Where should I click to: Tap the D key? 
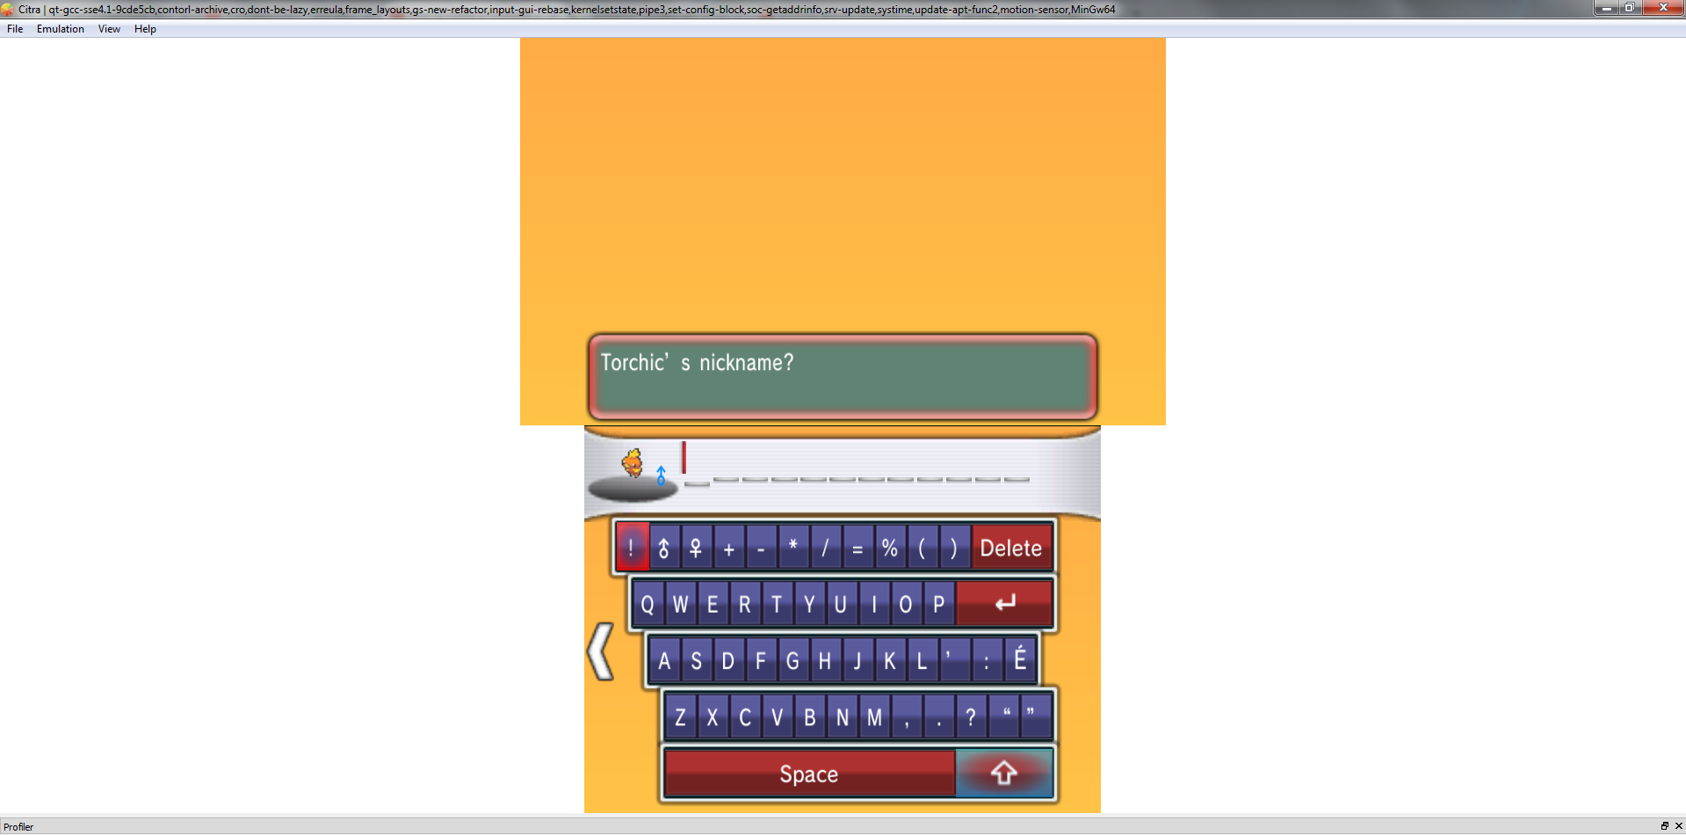pos(728,661)
